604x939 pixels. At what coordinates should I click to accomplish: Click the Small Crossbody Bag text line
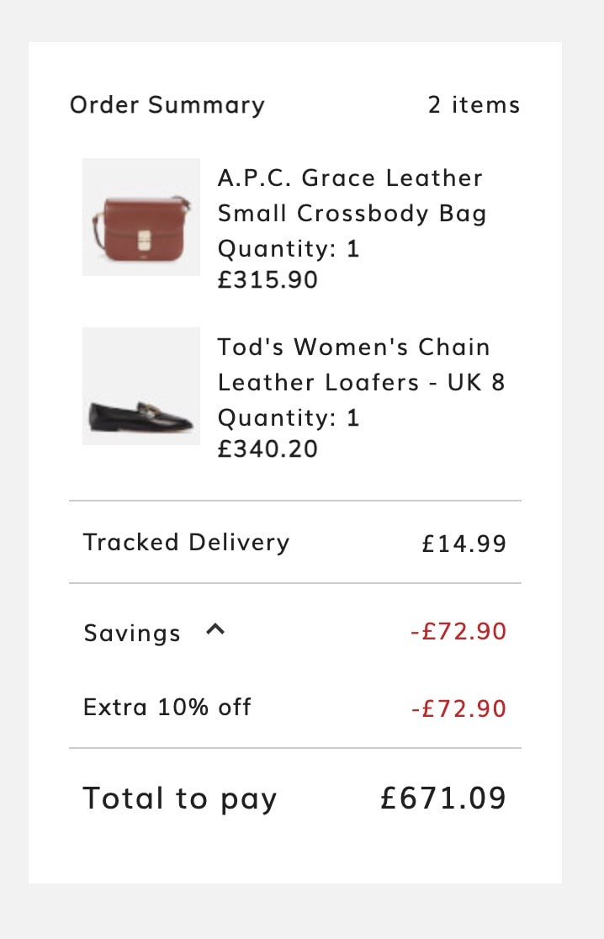tap(352, 213)
